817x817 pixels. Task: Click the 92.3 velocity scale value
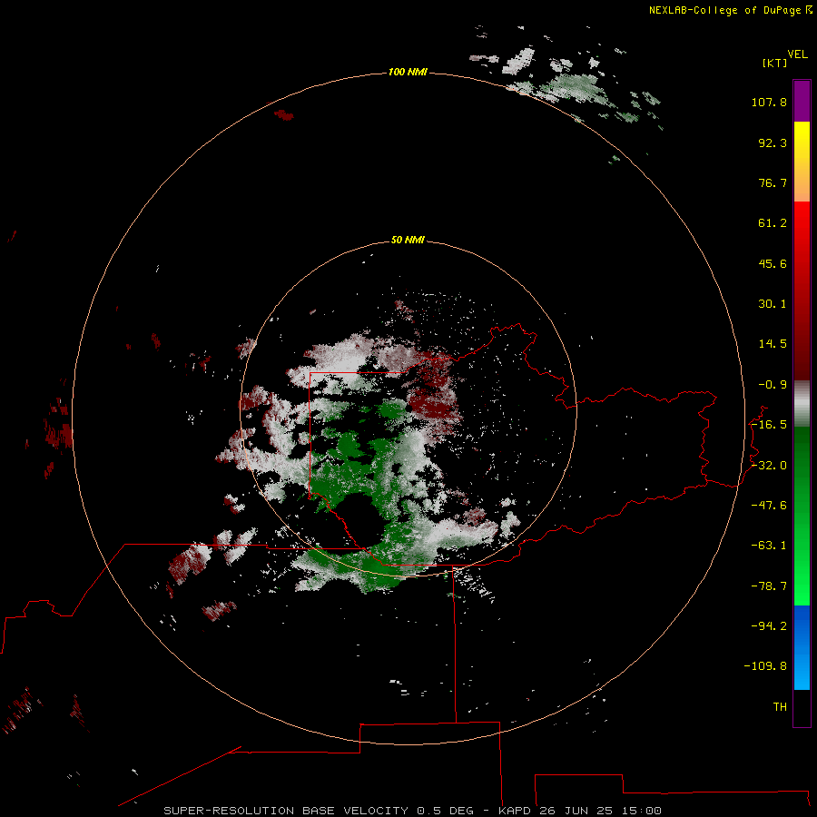[773, 143]
